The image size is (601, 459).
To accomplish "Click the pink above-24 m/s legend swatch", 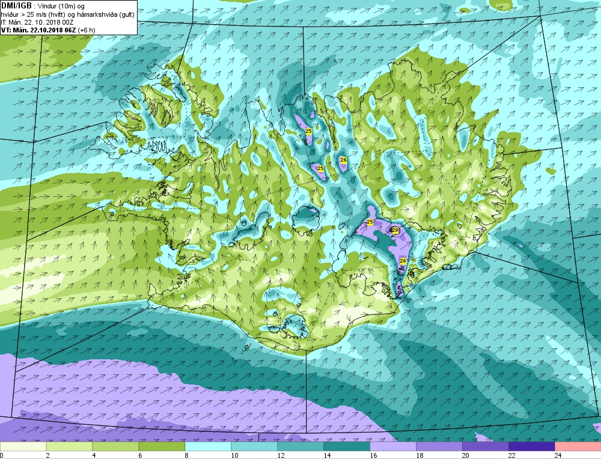I will (x=578, y=446).
